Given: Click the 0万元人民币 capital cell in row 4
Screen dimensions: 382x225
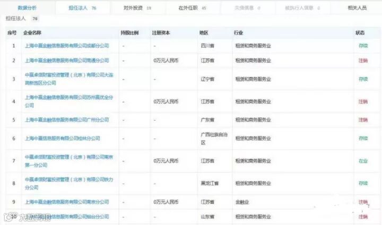Looking at the screenshot, I should coord(166,101).
